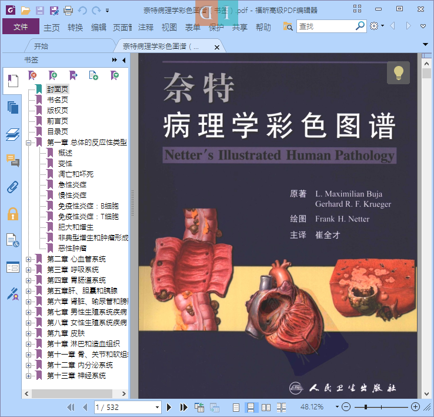
Task: Open the page number 1 / 532 dropdown
Action: click(157, 408)
